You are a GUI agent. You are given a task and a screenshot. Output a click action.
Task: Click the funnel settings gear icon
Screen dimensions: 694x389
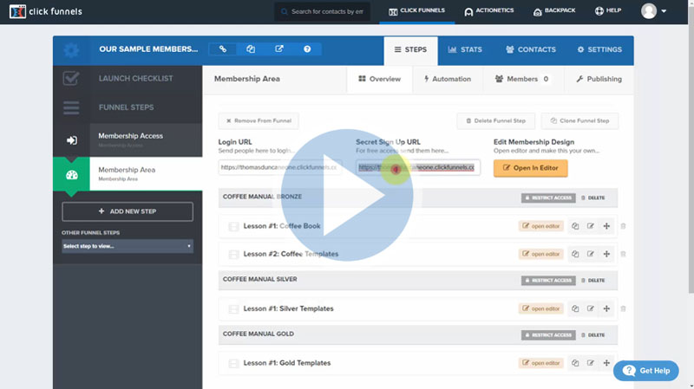71,50
